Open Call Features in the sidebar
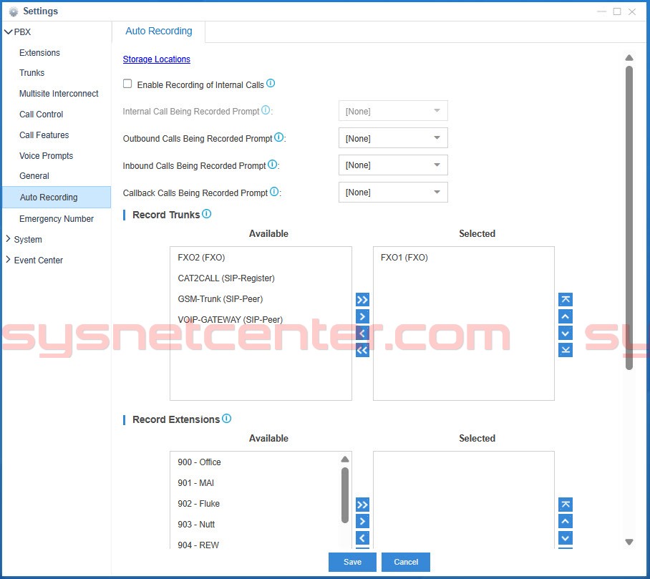Image resolution: width=650 pixels, height=579 pixels. click(44, 135)
